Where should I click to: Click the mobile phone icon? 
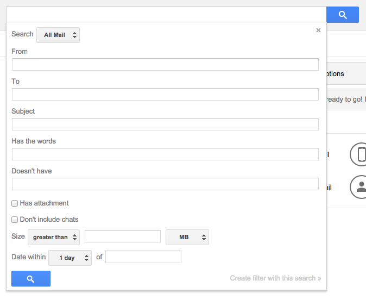pos(359,154)
